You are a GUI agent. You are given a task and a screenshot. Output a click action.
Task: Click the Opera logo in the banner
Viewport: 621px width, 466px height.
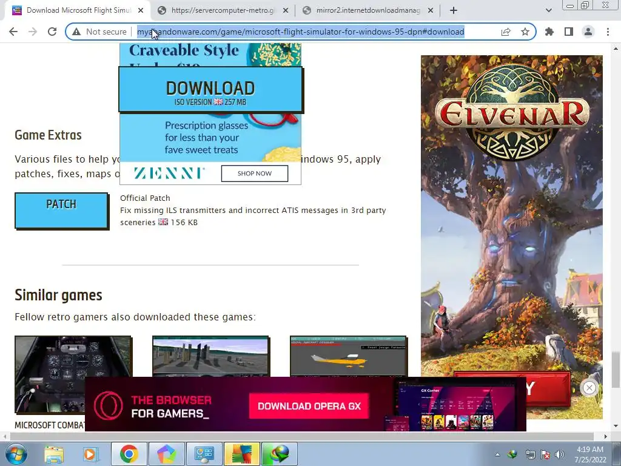[x=108, y=406]
